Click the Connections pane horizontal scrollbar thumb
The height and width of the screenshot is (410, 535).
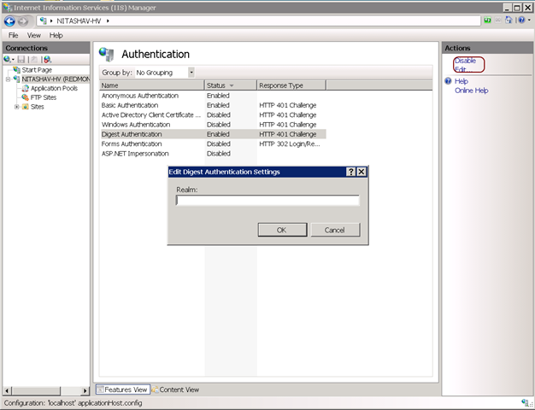point(36,390)
